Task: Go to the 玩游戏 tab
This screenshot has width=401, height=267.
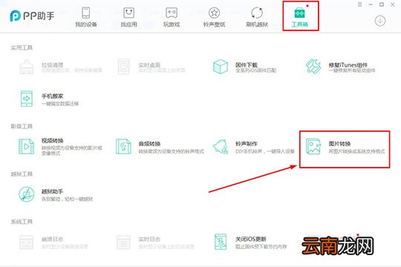Action: coord(172,17)
